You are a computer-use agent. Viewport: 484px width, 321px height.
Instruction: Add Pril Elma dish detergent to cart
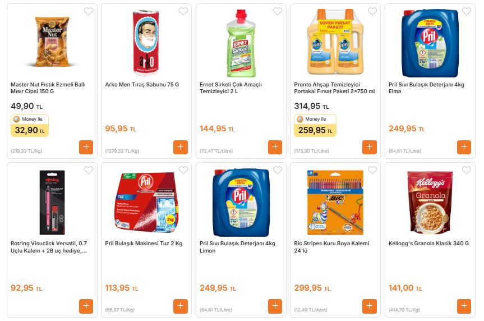pos(464,148)
